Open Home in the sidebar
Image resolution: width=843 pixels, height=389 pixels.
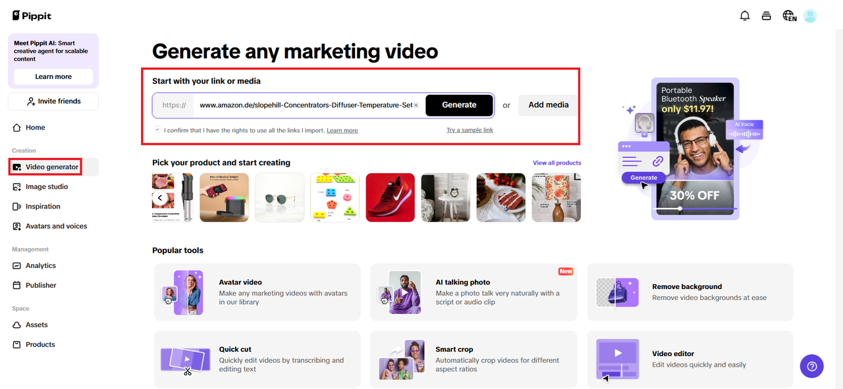(x=53, y=128)
